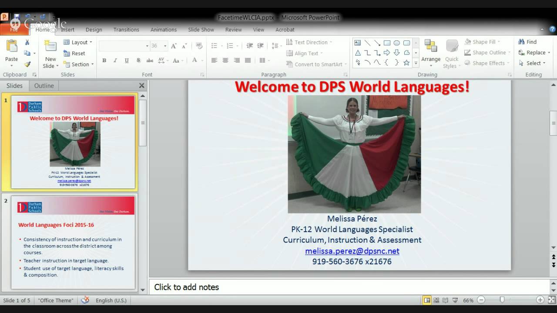Image resolution: width=557 pixels, height=313 pixels.
Task: Open the File tab
Action: [14, 30]
